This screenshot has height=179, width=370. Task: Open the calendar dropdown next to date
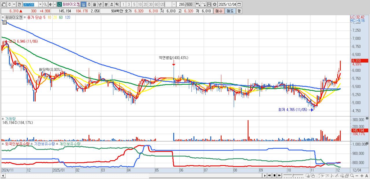pos(240,4)
